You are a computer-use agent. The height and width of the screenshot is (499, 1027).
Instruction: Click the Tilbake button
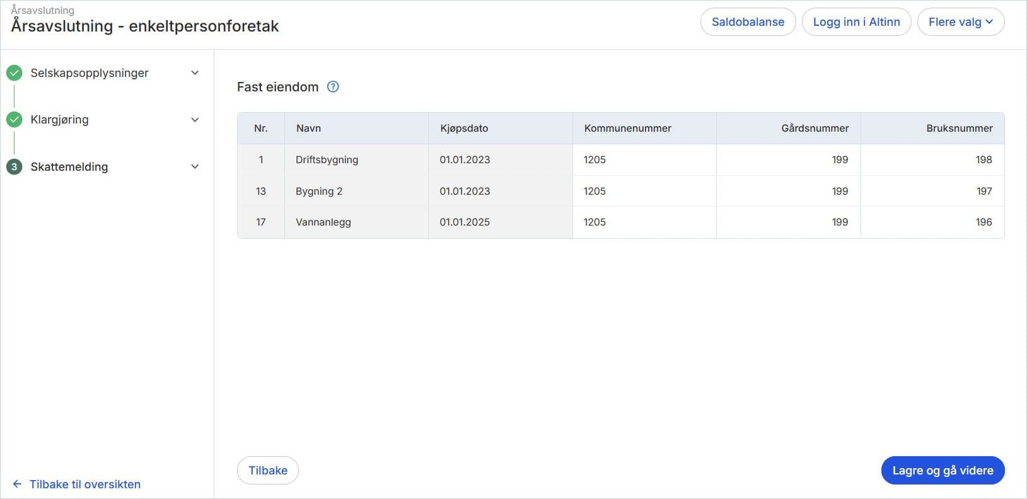click(x=267, y=471)
